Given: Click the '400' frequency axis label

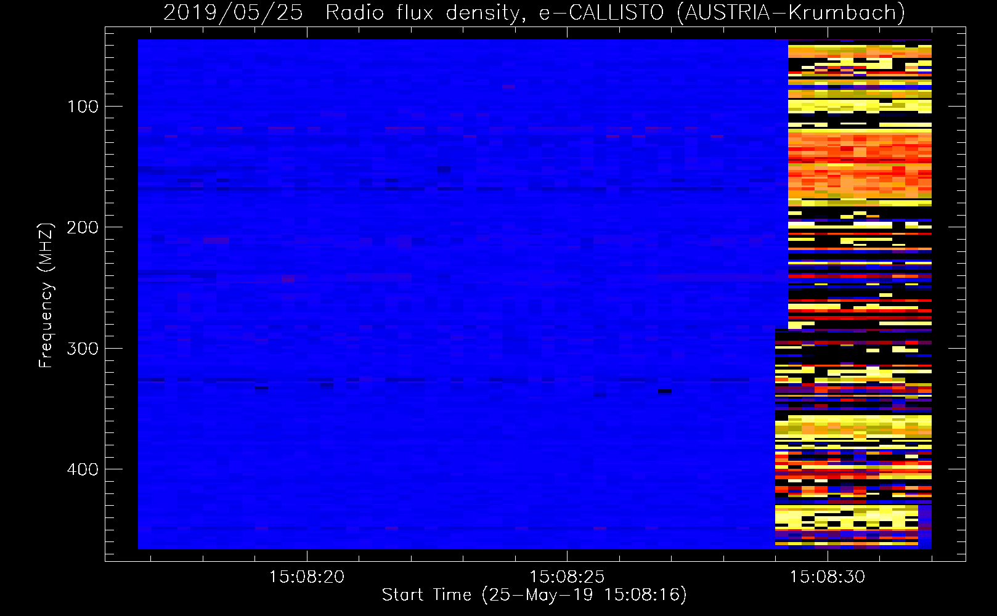Looking at the screenshot, I should pos(83,469).
